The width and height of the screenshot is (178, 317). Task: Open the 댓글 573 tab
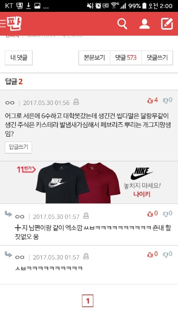click(x=126, y=58)
